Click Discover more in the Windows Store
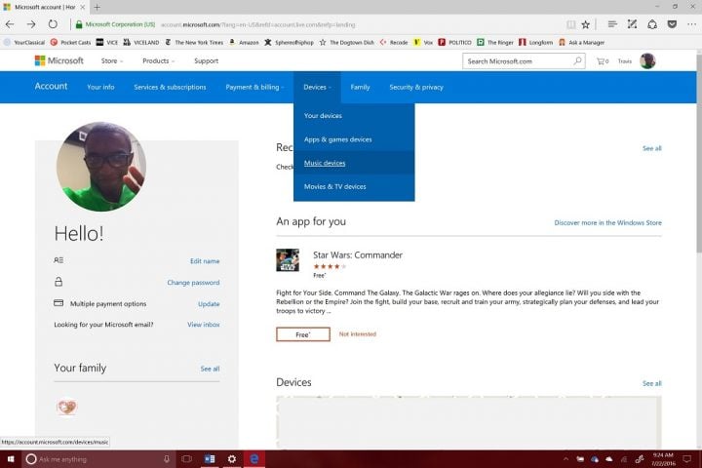The height and width of the screenshot is (468, 702). click(607, 222)
